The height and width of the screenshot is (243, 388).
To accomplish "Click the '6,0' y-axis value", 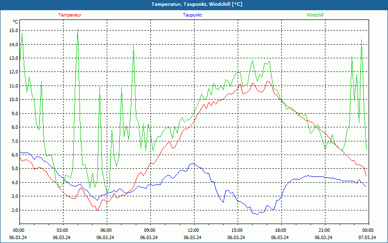I will tap(15, 155).
